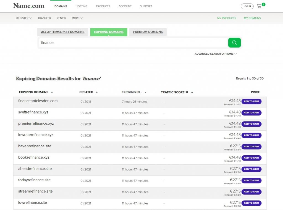Open the My Domains link
This screenshot has height=210, width=283.
[x=252, y=18]
